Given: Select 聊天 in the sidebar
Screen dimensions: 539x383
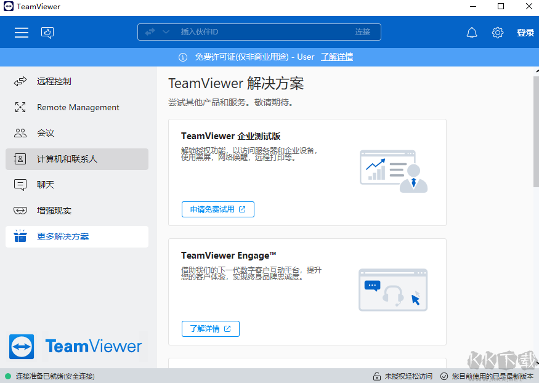Looking at the screenshot, I should [x=77, y=185].
